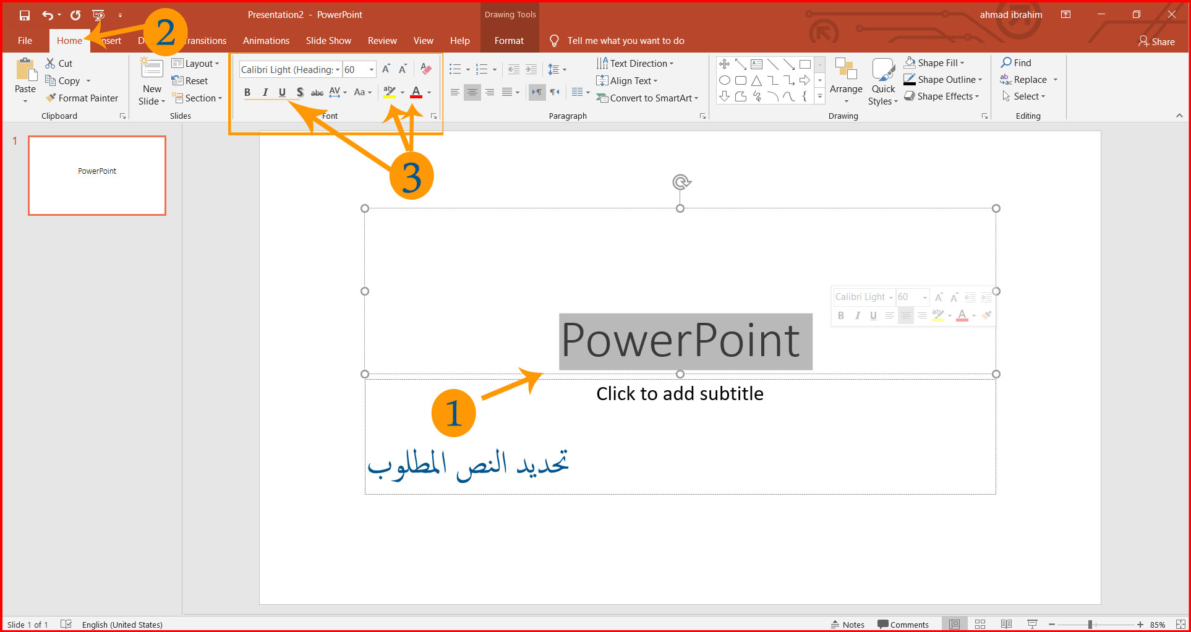The width and height of the screenshot is (1191, 632).
Task: Click the Cut scissors button
Action: pyautogui.click(x=59, y=63)
